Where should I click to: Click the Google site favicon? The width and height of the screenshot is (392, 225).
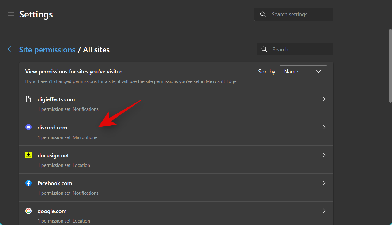(28, 211)
